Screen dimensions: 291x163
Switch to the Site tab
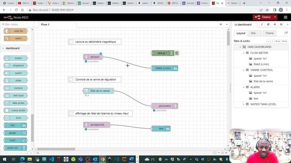pyautogui.click(x=253, y=33)
